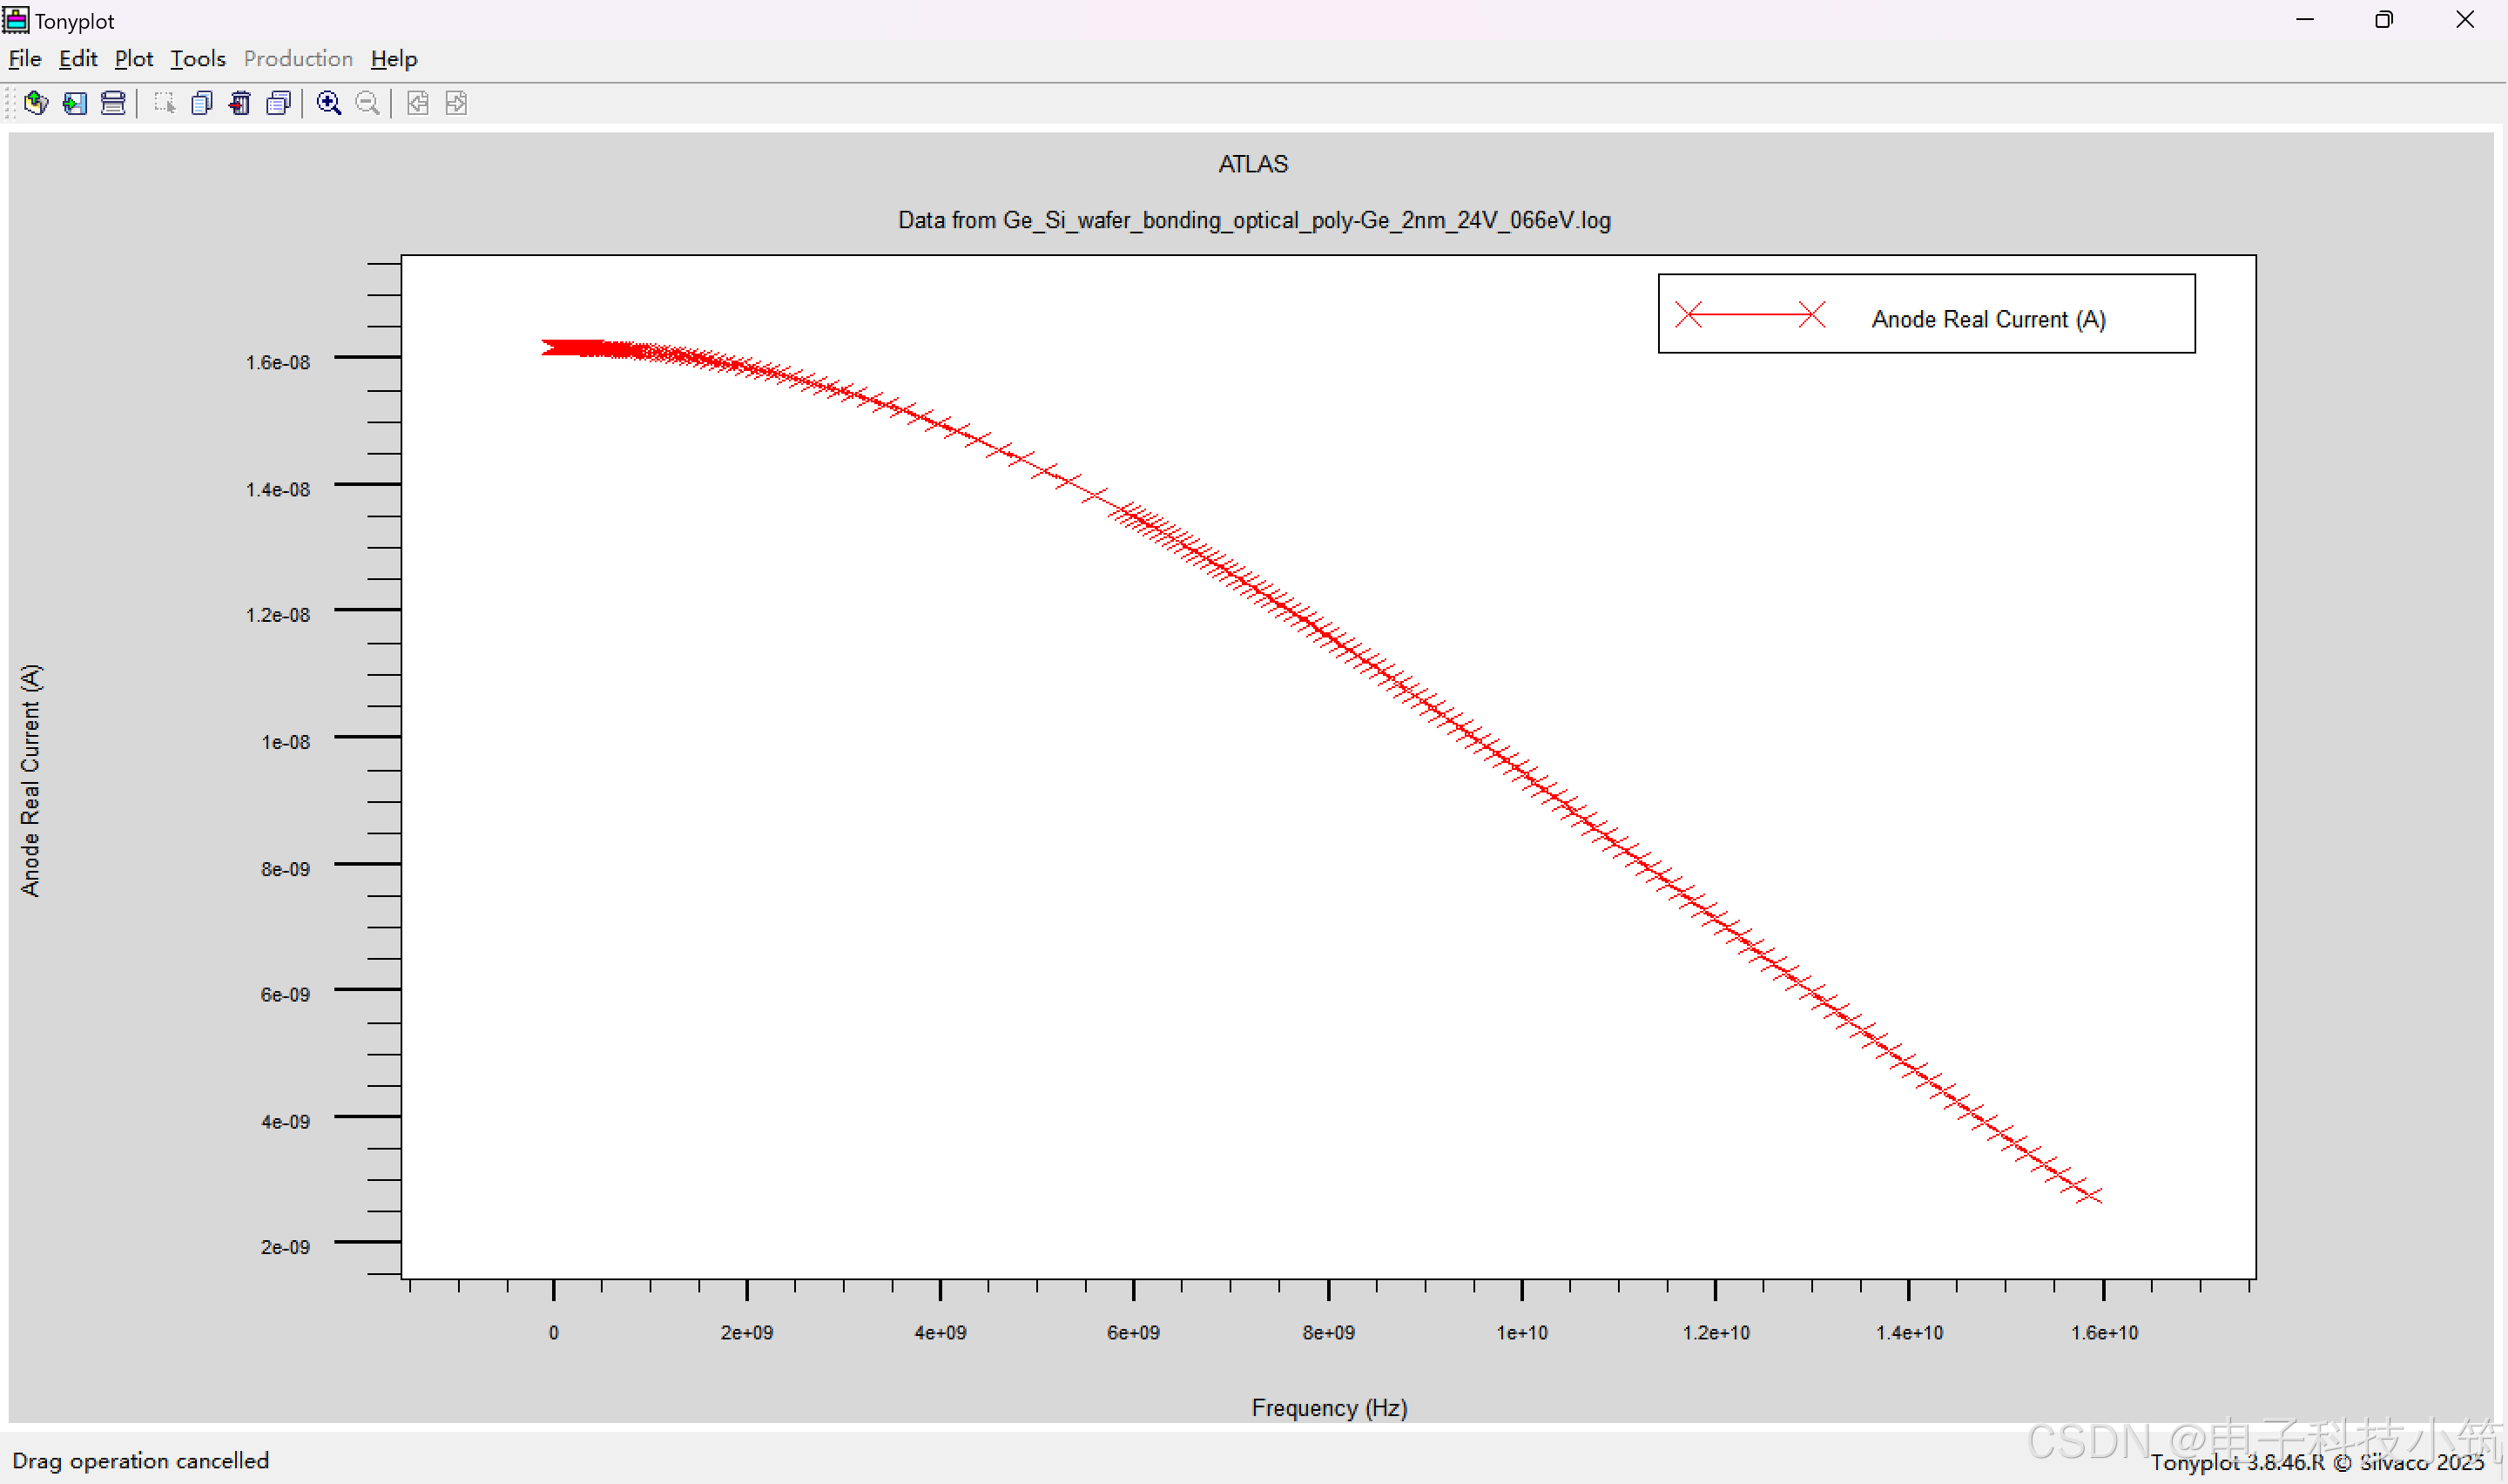Click the Next page arrow icon
This screenshot has width=2508, height=1484.
click(455, 103)
